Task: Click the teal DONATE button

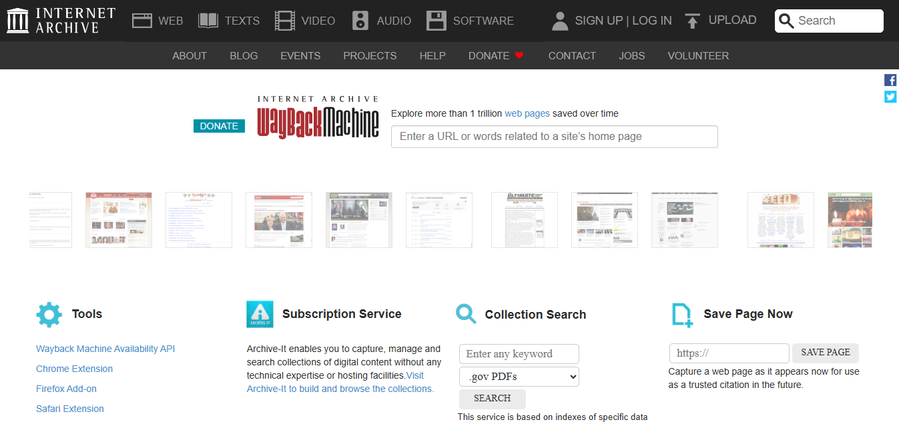Action: pyautogui.click(x=219, y=125)
